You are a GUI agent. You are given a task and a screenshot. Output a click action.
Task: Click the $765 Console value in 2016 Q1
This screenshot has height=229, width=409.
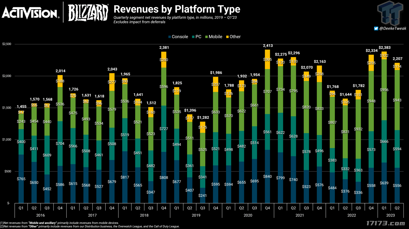click(x=21, y=179)
